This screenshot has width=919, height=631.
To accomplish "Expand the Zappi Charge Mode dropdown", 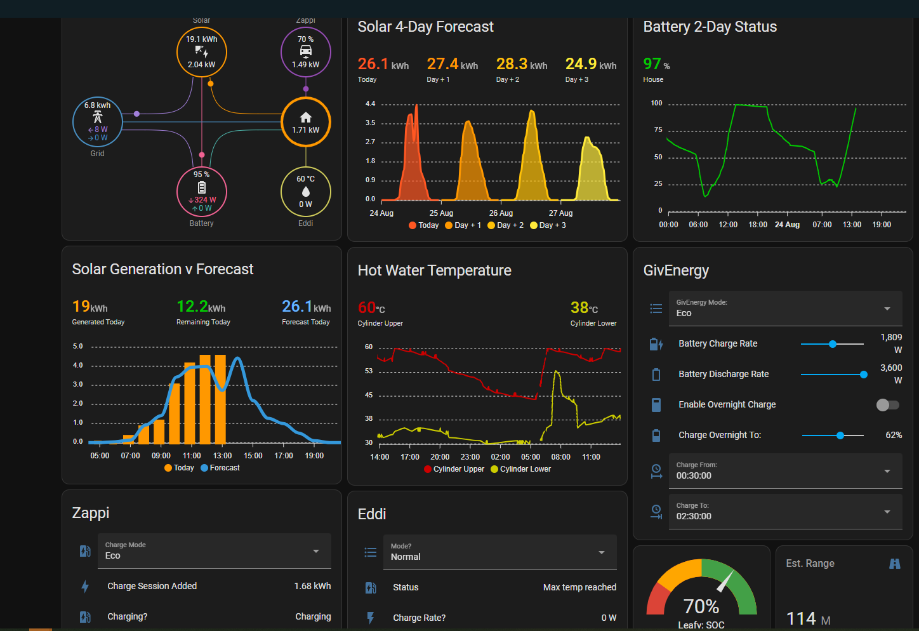I will (215, 551).
